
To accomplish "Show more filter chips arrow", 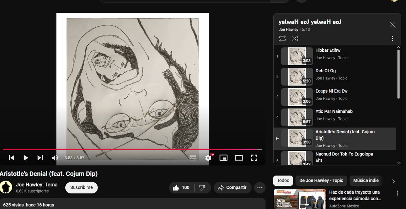I will click(x=393, y=181).
